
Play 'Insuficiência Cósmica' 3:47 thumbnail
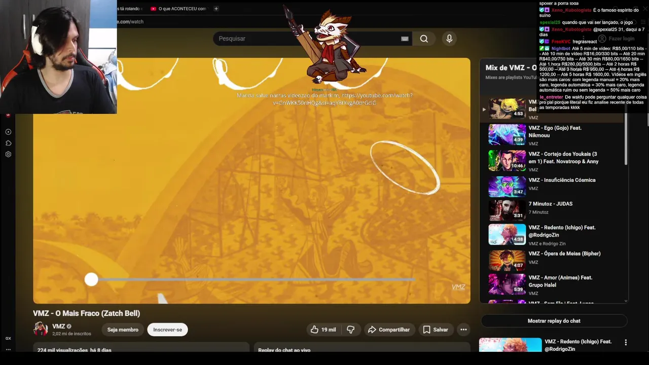[x=507, y=186]
